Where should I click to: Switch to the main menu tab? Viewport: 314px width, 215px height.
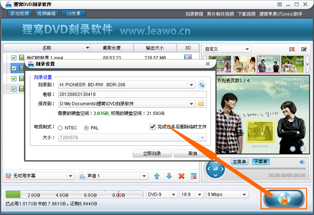240,161
